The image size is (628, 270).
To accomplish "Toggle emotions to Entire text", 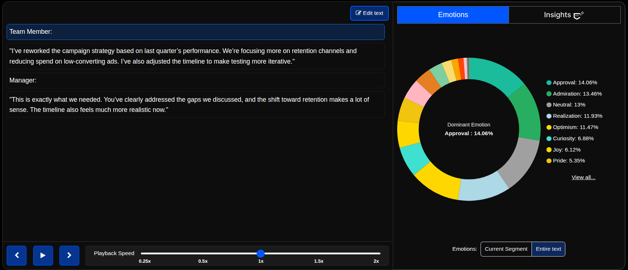I will (548, 249).
